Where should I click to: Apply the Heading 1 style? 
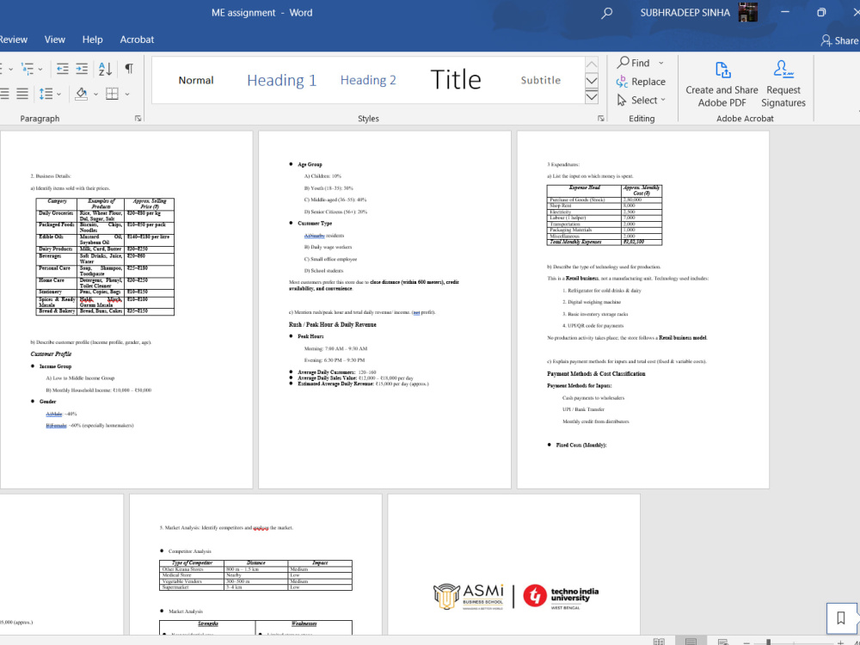tap(282, 80)
